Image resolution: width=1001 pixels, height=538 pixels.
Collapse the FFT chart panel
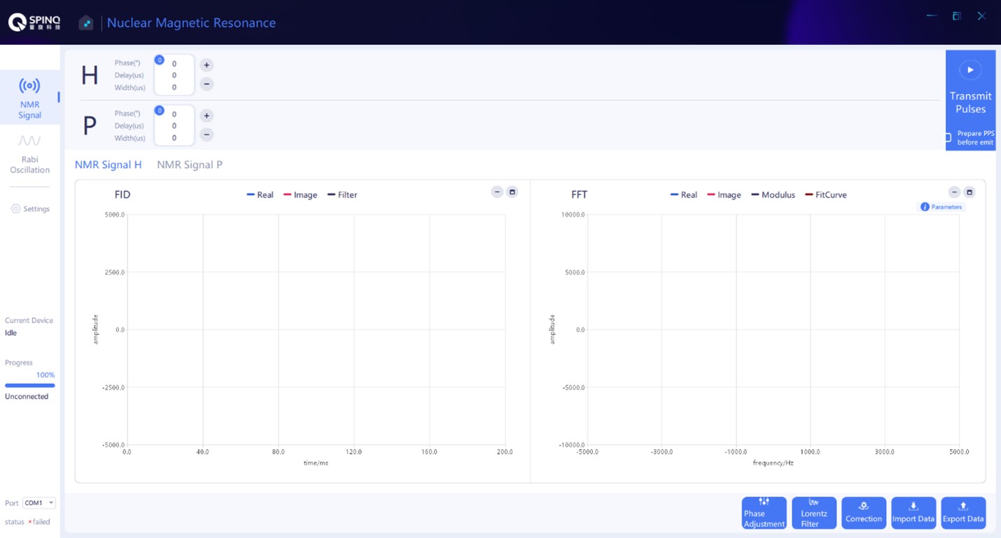coord(954,192)
